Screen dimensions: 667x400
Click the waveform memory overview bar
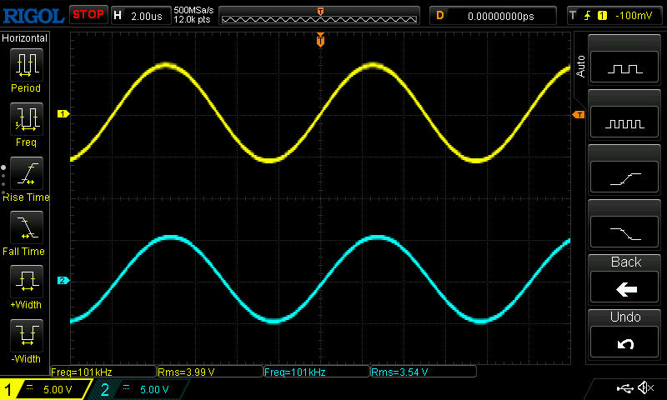click(319, 16)
